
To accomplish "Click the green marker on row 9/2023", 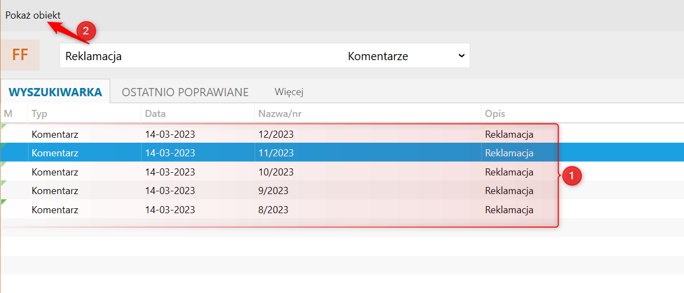I will click(3, 183).
